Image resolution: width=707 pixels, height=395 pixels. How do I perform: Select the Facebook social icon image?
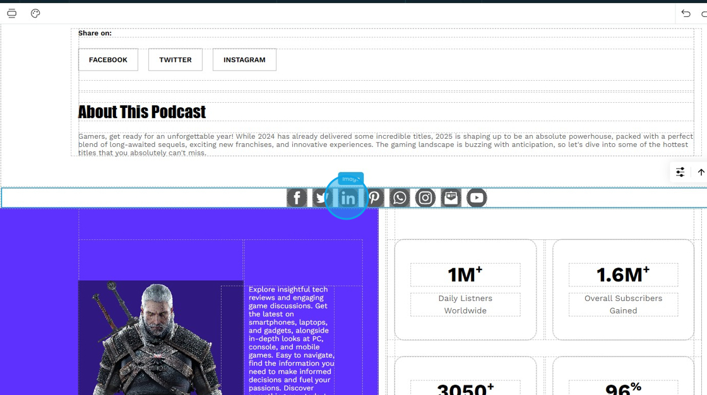(297, 197)
